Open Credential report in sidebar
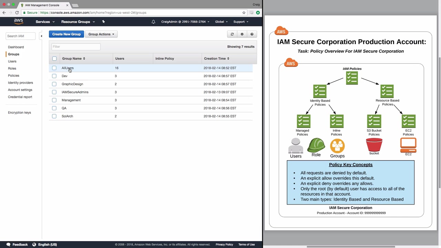This screenshot has width=441, height=248. [20, 97]
